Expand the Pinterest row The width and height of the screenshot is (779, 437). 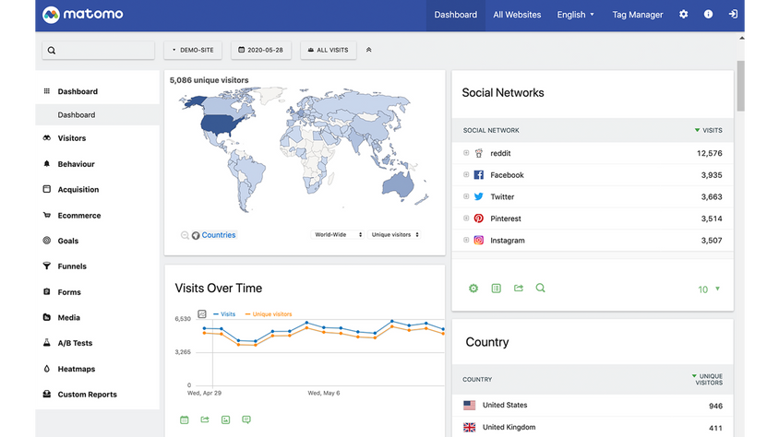466,218
